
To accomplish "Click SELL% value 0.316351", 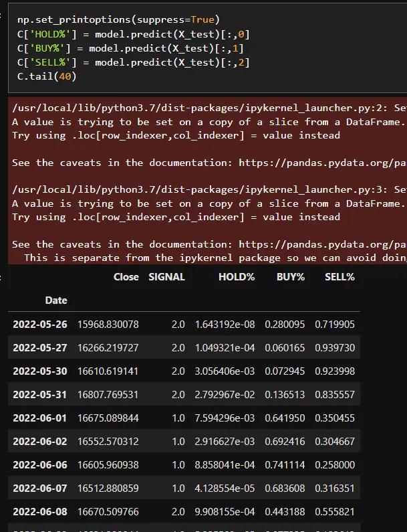I will point(335,489).
